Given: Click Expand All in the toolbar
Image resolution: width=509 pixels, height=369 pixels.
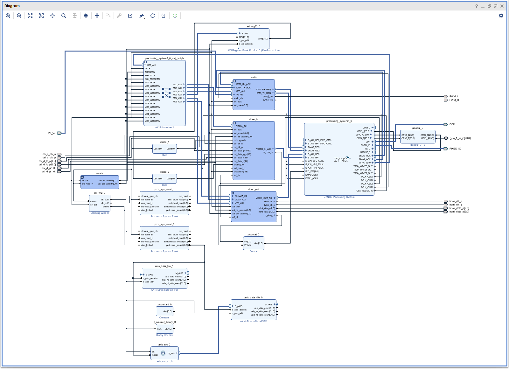Looking at the screenshot, I should point(86,16).
